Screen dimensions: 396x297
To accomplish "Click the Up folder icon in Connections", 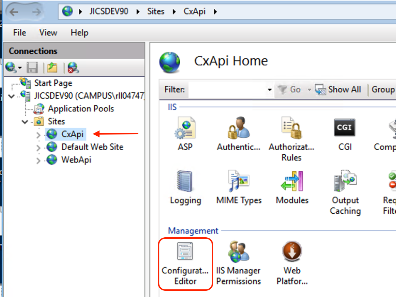I will 52,68.
